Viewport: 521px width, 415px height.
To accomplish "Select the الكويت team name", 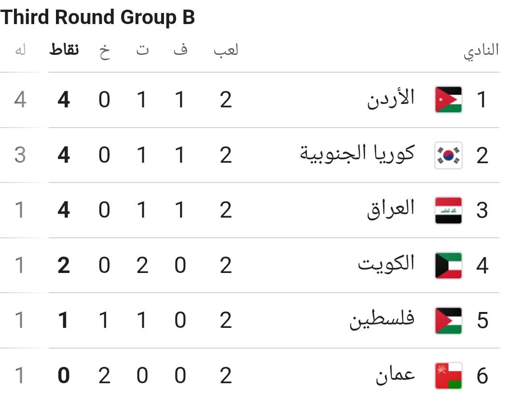I will 386,264.
